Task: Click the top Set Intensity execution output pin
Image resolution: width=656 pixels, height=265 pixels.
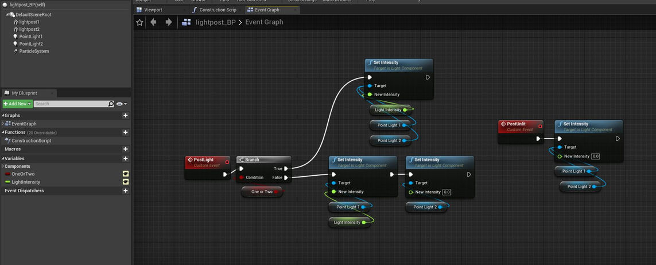Action: (x=428, y=77)
